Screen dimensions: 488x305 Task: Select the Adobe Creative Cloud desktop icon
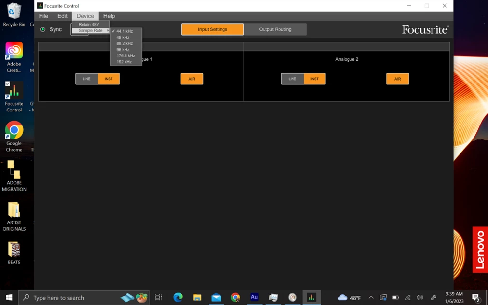point(14,57)
